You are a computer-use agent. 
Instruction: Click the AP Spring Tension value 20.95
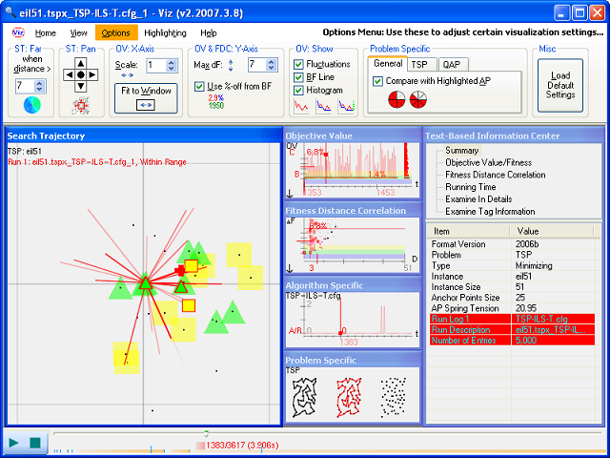[x=526, y=308]
